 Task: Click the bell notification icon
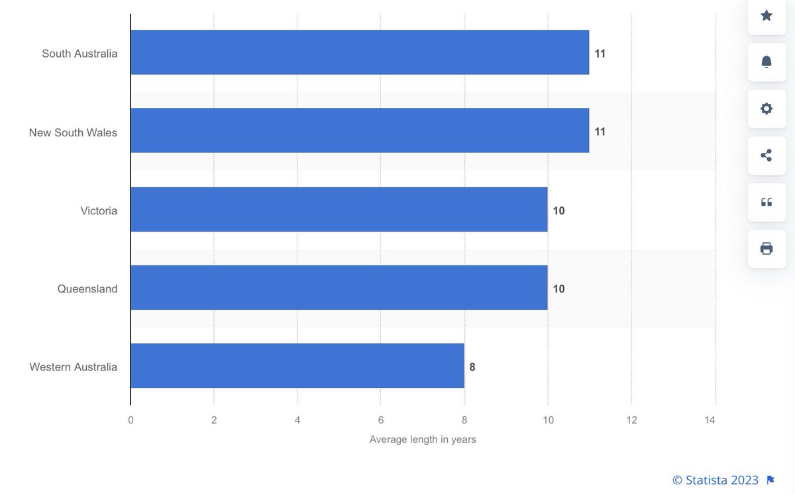(x=767, y=62)
